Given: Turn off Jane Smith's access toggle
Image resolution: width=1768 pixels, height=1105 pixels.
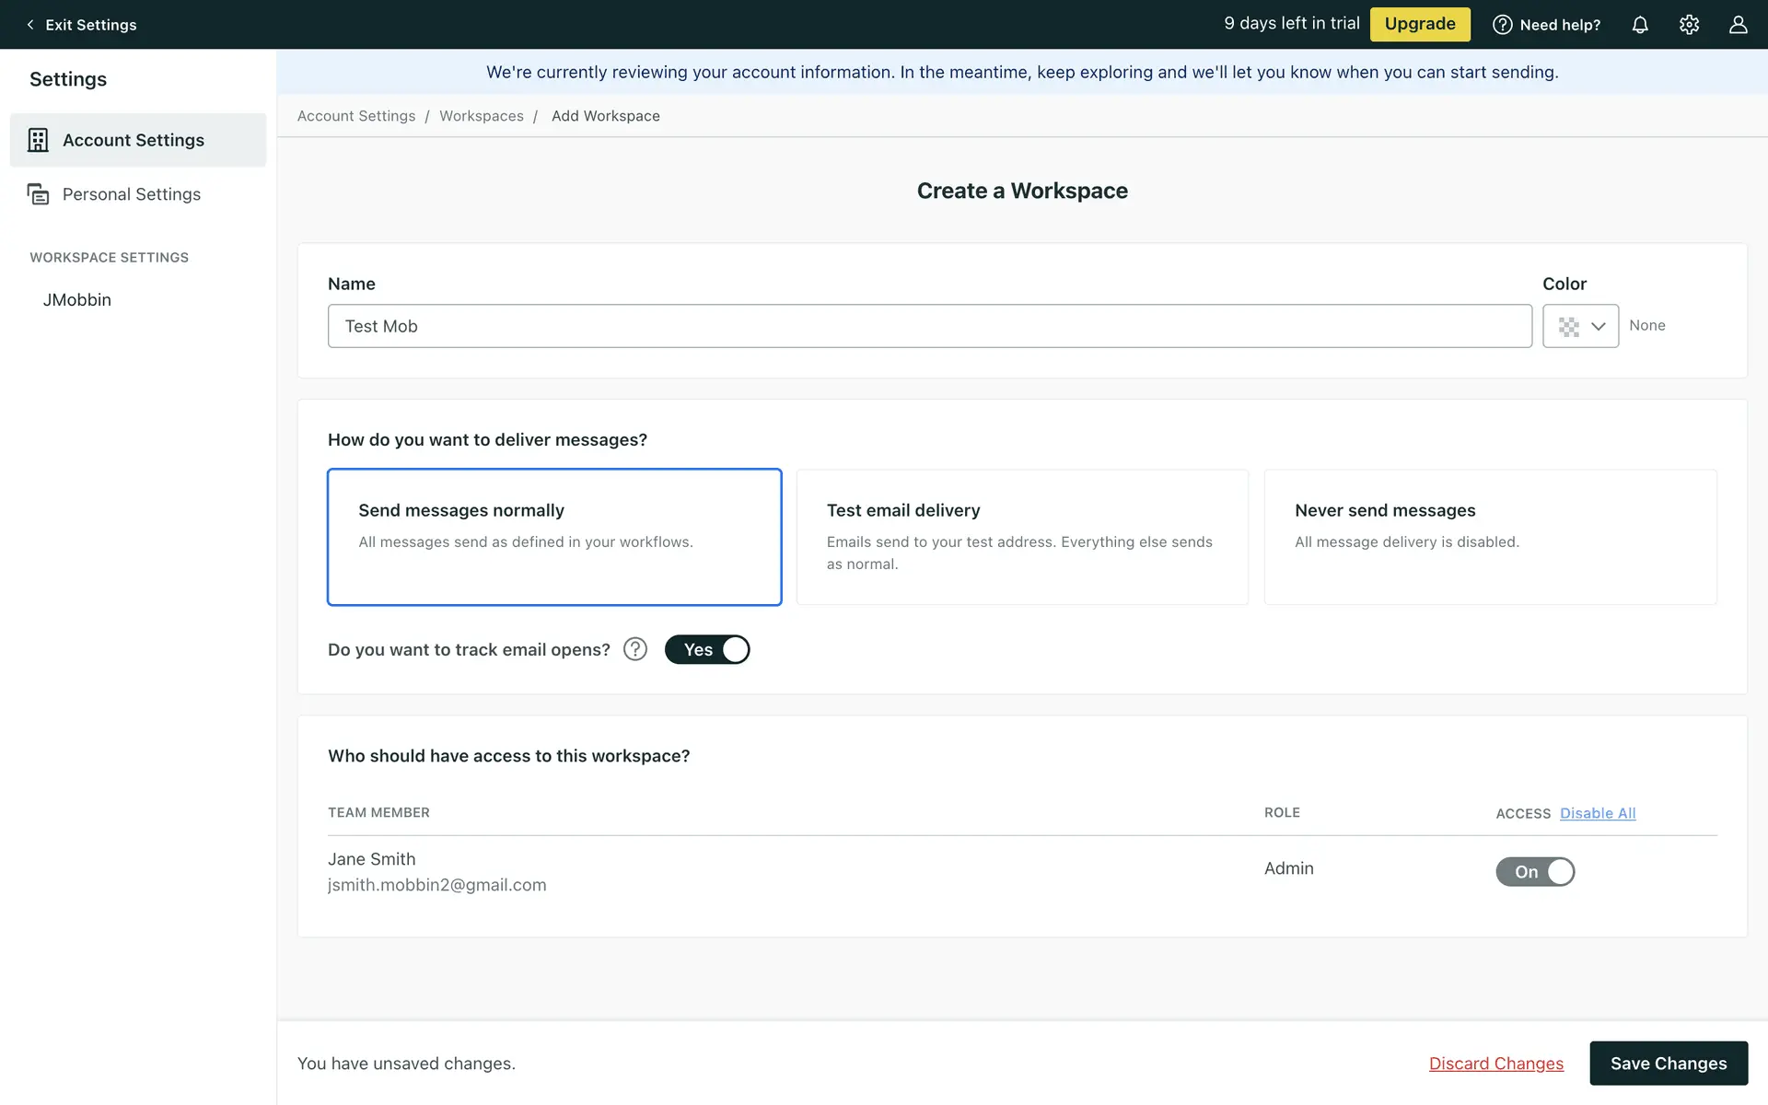Looking at the screenshot, I should click(1535, 871).
